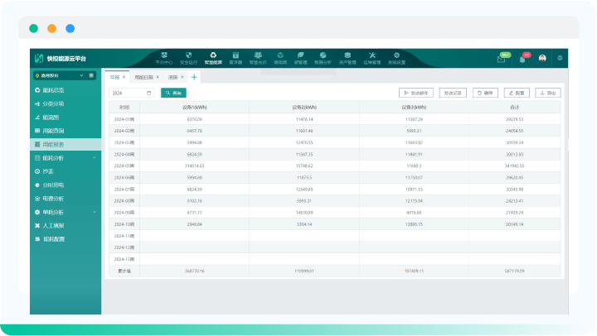Select the 2024-10周 row label

(124, 224)
